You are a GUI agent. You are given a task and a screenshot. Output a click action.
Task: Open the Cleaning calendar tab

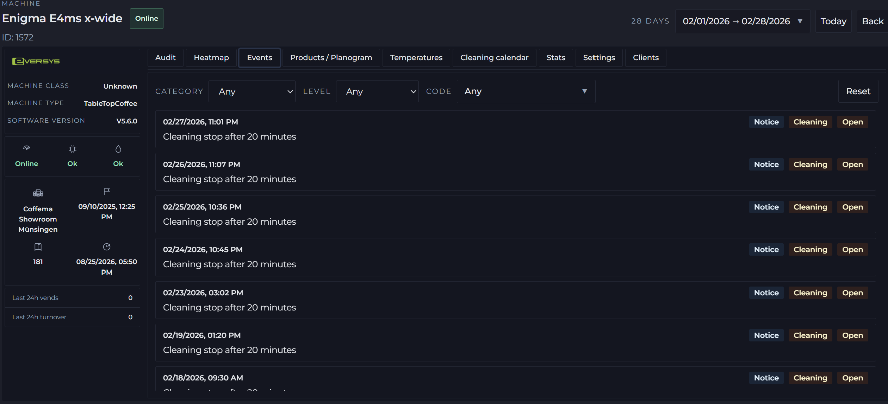494,58
